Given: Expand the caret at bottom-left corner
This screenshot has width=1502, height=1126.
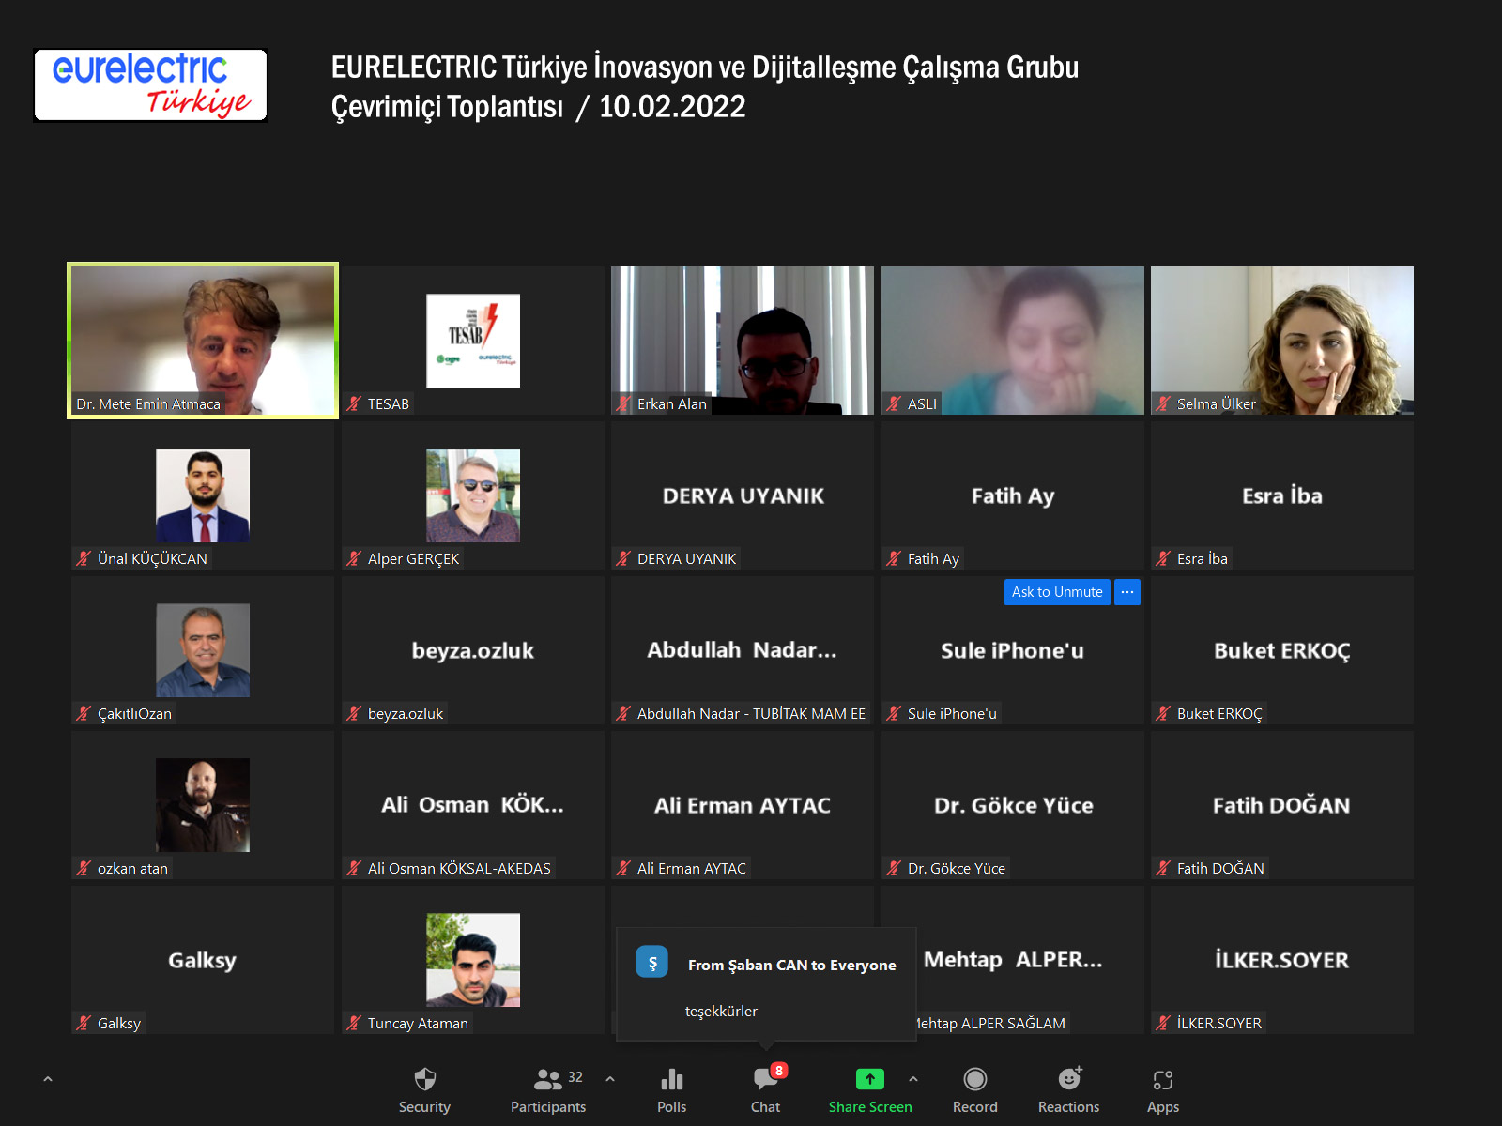Looking at the screenshot, I should [x=48, y=1079].
